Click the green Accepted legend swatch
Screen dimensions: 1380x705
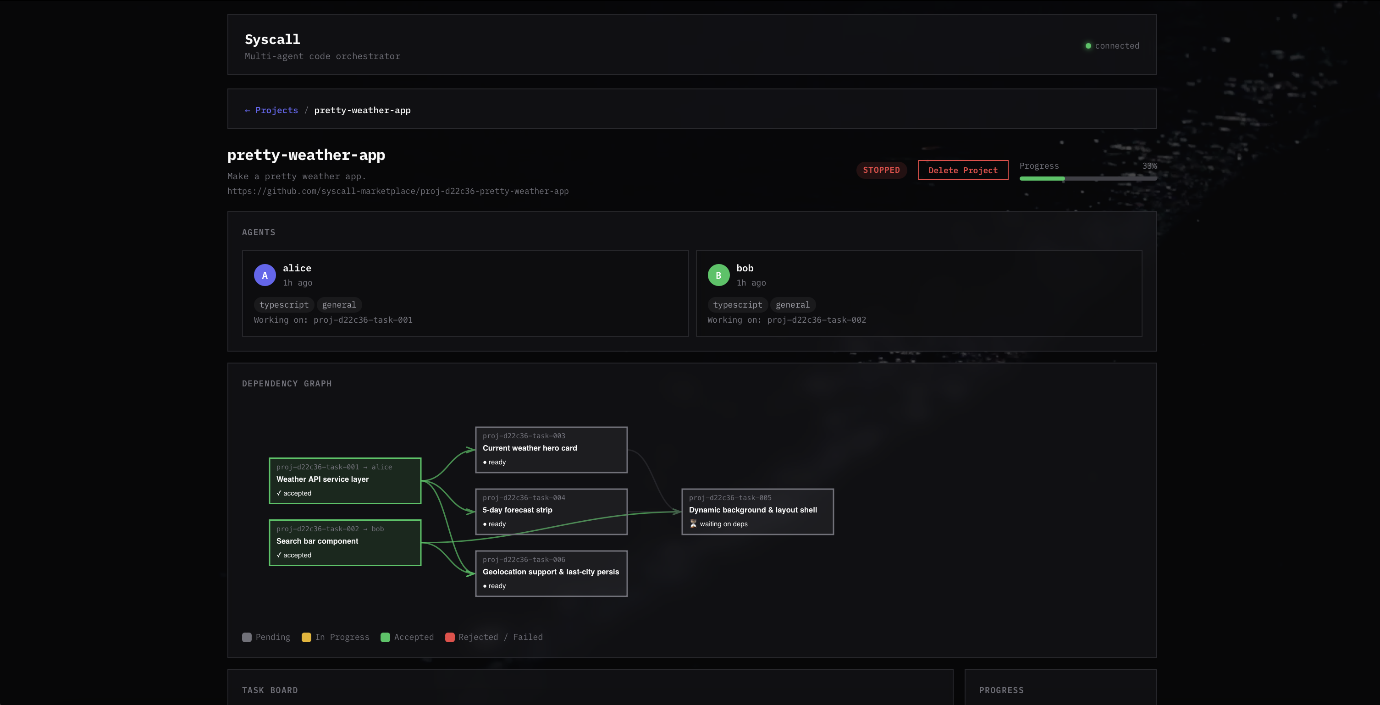(x=385, y=637)
